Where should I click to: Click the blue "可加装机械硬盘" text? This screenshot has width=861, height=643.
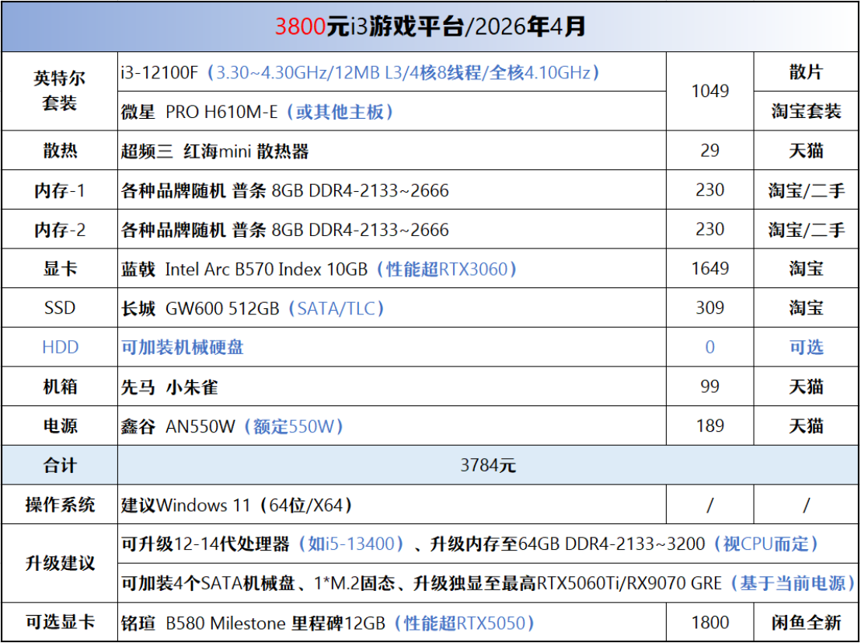pyautogui.click(x=183, y=347)
